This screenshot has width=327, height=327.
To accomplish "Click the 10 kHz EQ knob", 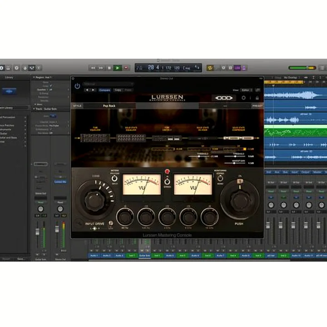I will (209, 217).
